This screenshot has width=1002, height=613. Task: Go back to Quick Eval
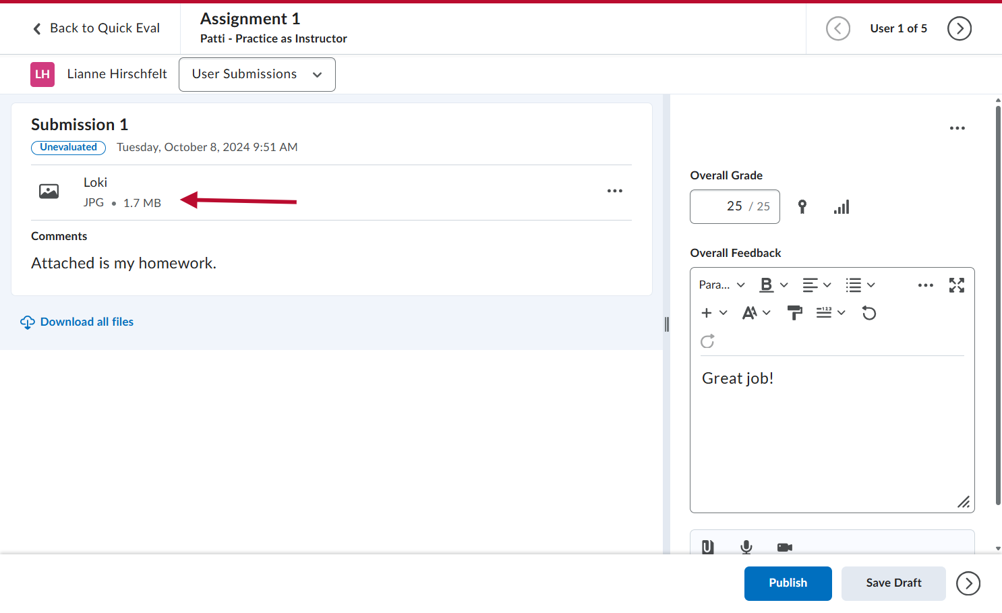tap(96, 28)
